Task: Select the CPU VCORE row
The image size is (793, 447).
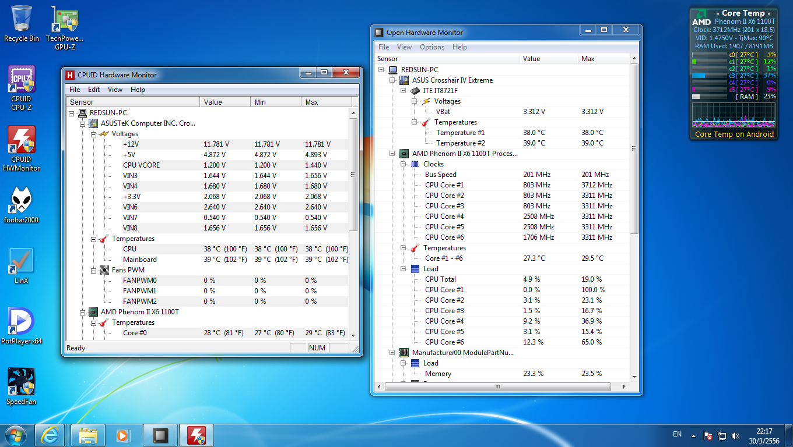Action: click(x=141, y=165)
